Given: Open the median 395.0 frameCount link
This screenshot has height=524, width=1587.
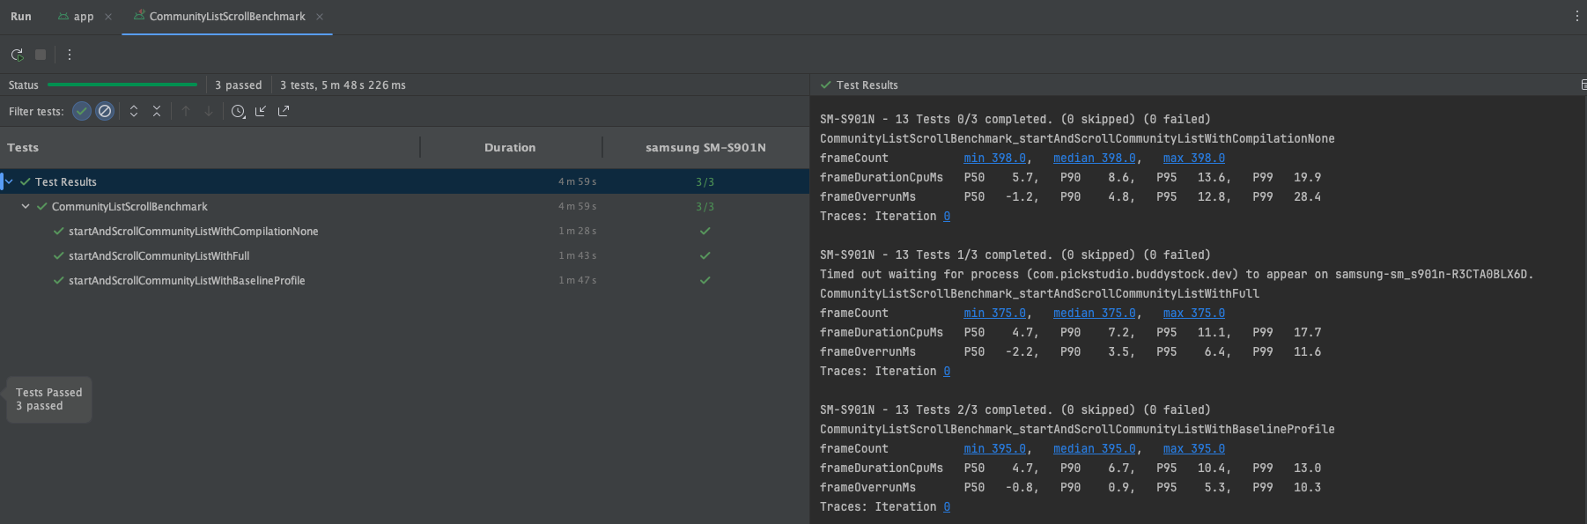Looking at the screenshot, I should click(x=1095, y=448).
